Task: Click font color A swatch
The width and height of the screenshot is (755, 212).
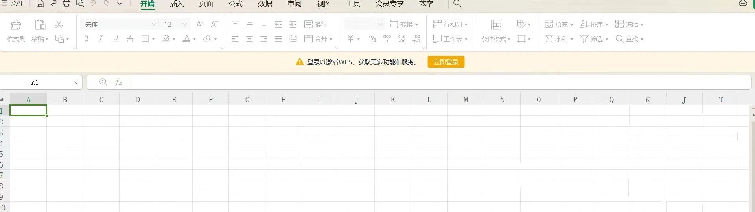Action: pos(186,38)
